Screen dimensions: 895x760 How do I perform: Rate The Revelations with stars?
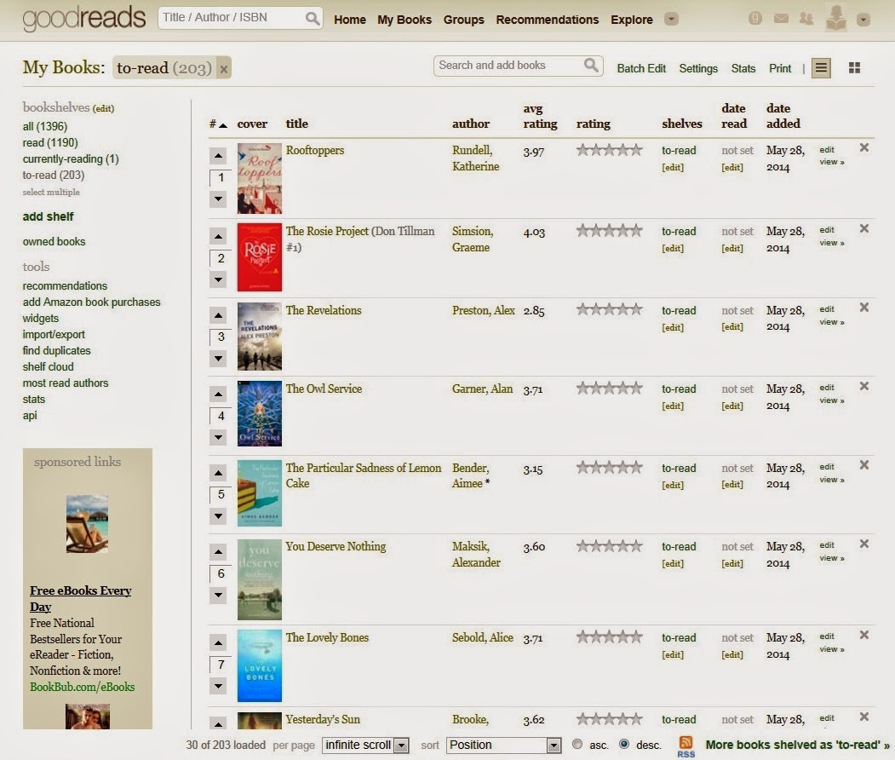[x=610, y=309]
